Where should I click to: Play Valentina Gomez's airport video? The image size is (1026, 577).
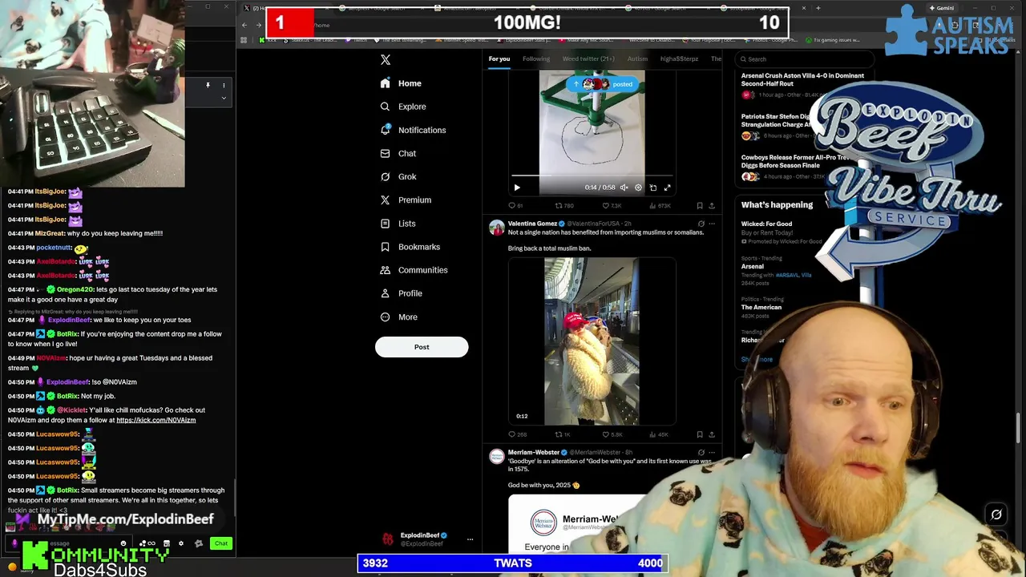click(x=592, y=341)
